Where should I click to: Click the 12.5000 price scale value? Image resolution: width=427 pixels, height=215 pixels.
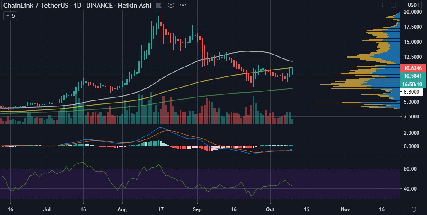click(x=413, y=57)
